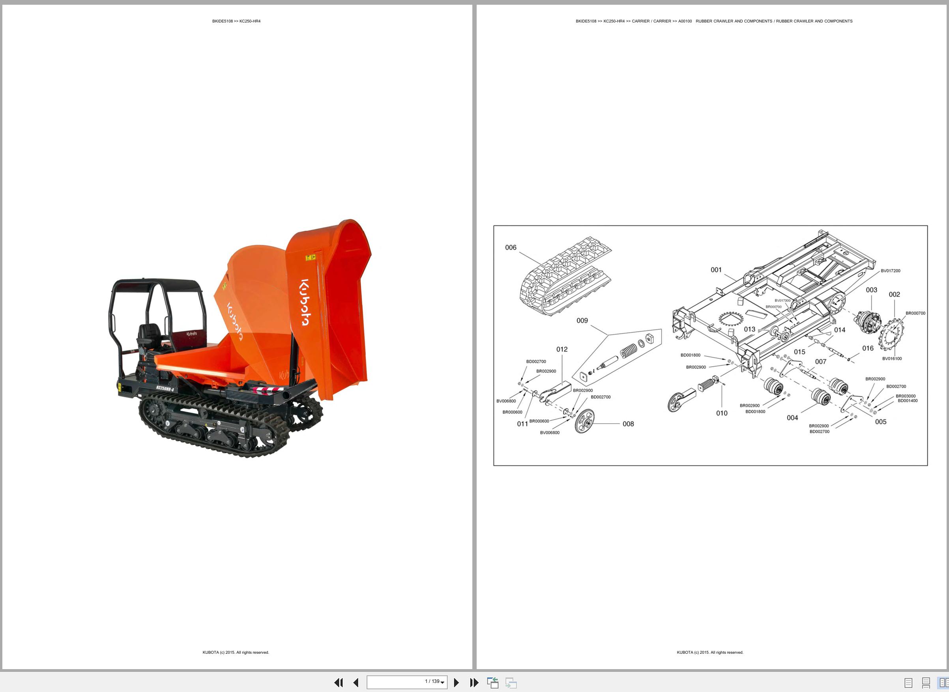This screenshot has width=949, height=692.
Task: Click part label 008 idler wheel
Action: click(x=628, y=424)
